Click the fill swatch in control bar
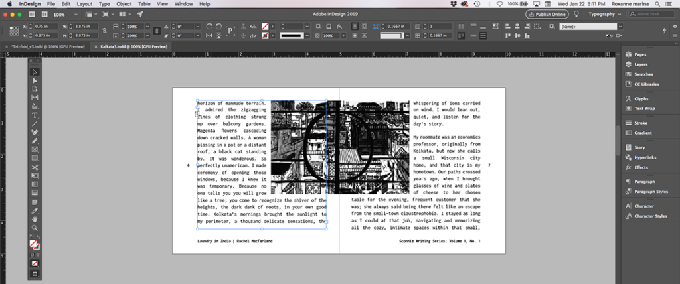 coord(264,27)
